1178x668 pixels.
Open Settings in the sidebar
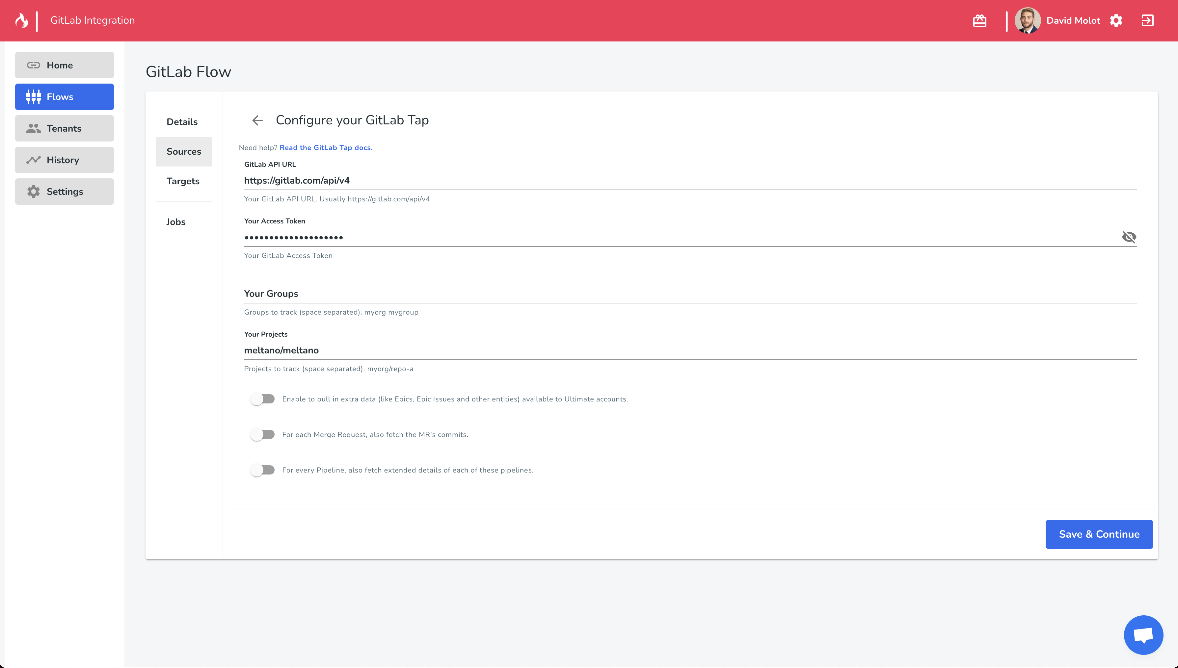(64, 192)
